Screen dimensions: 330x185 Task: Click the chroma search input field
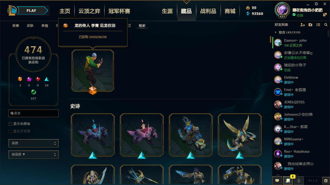[x=34, y=113]
